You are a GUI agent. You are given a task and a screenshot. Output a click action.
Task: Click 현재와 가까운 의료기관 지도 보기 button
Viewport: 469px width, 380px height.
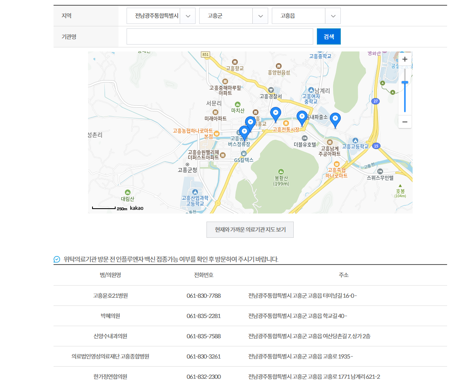click(x=250, y=229)
